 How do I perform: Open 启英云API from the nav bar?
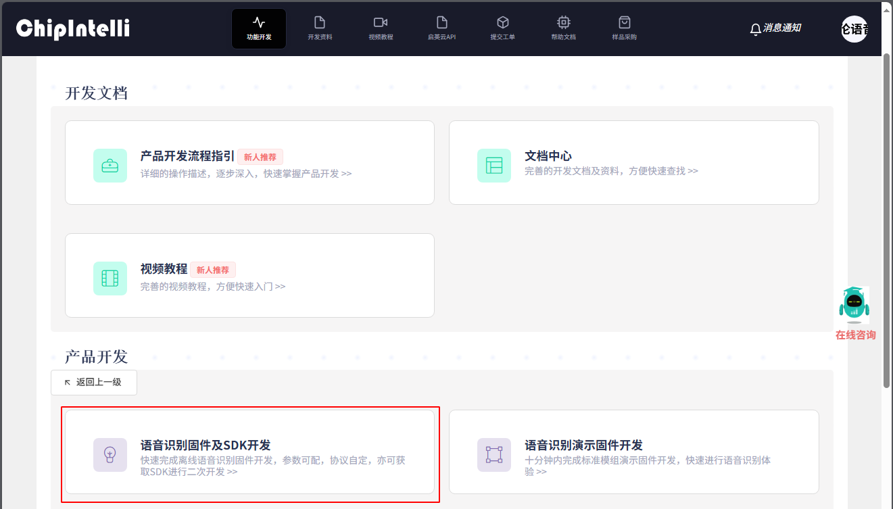pos(441,28)
